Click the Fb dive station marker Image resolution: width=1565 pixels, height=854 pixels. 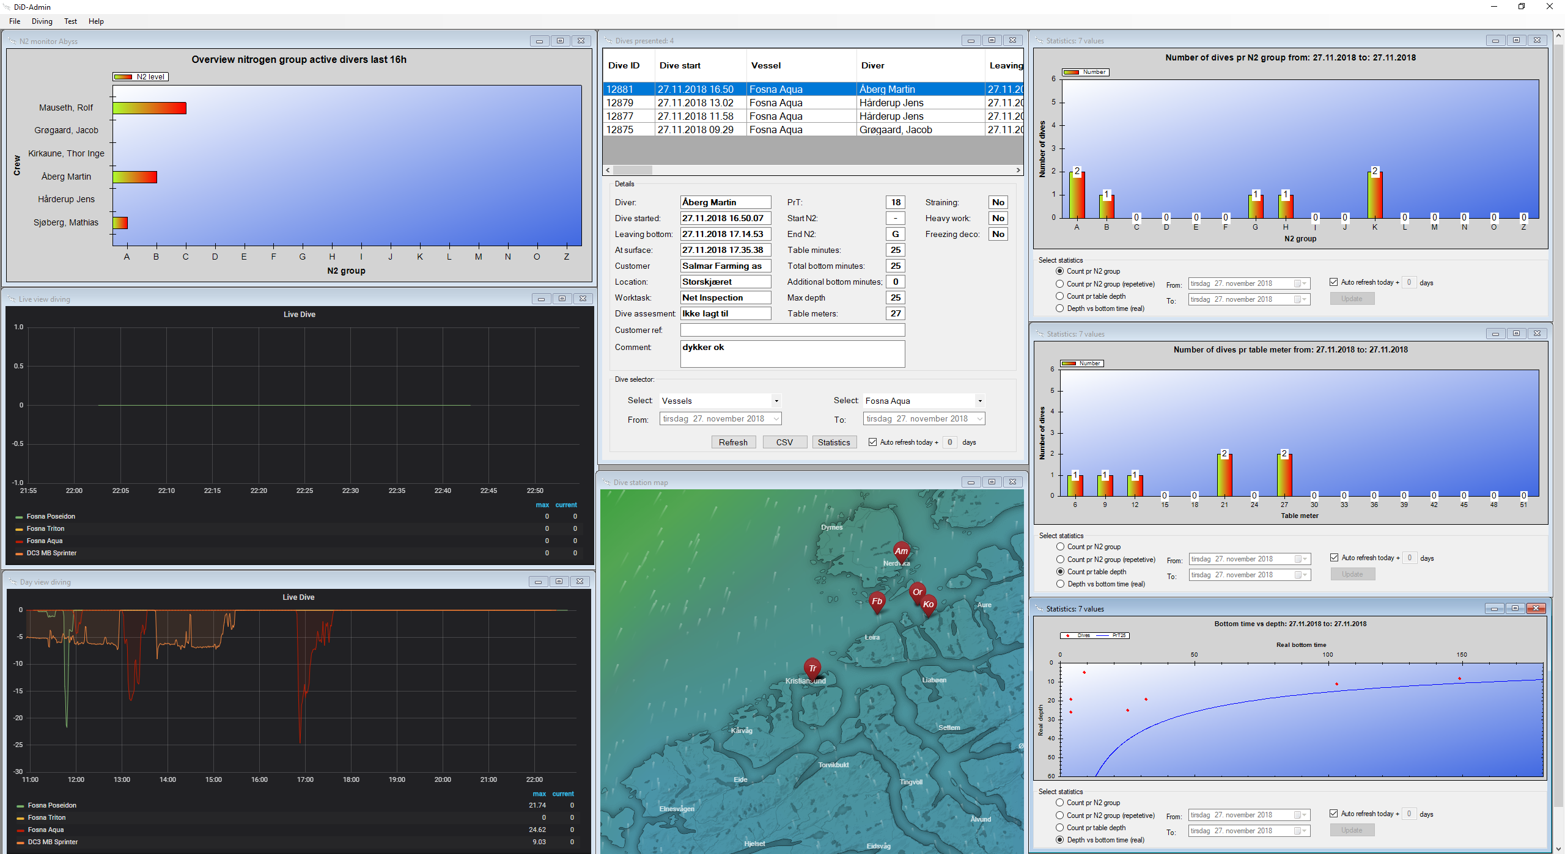coord(877,601)
